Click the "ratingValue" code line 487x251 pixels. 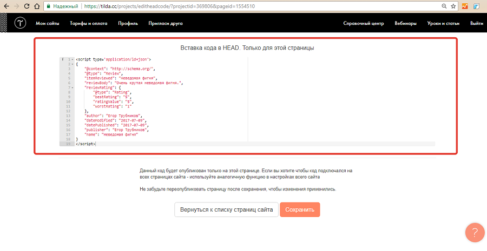coord(113,101)
